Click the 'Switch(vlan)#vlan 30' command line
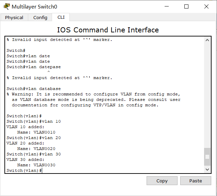This screenshot has width=217, height=196. coord(34,154)
